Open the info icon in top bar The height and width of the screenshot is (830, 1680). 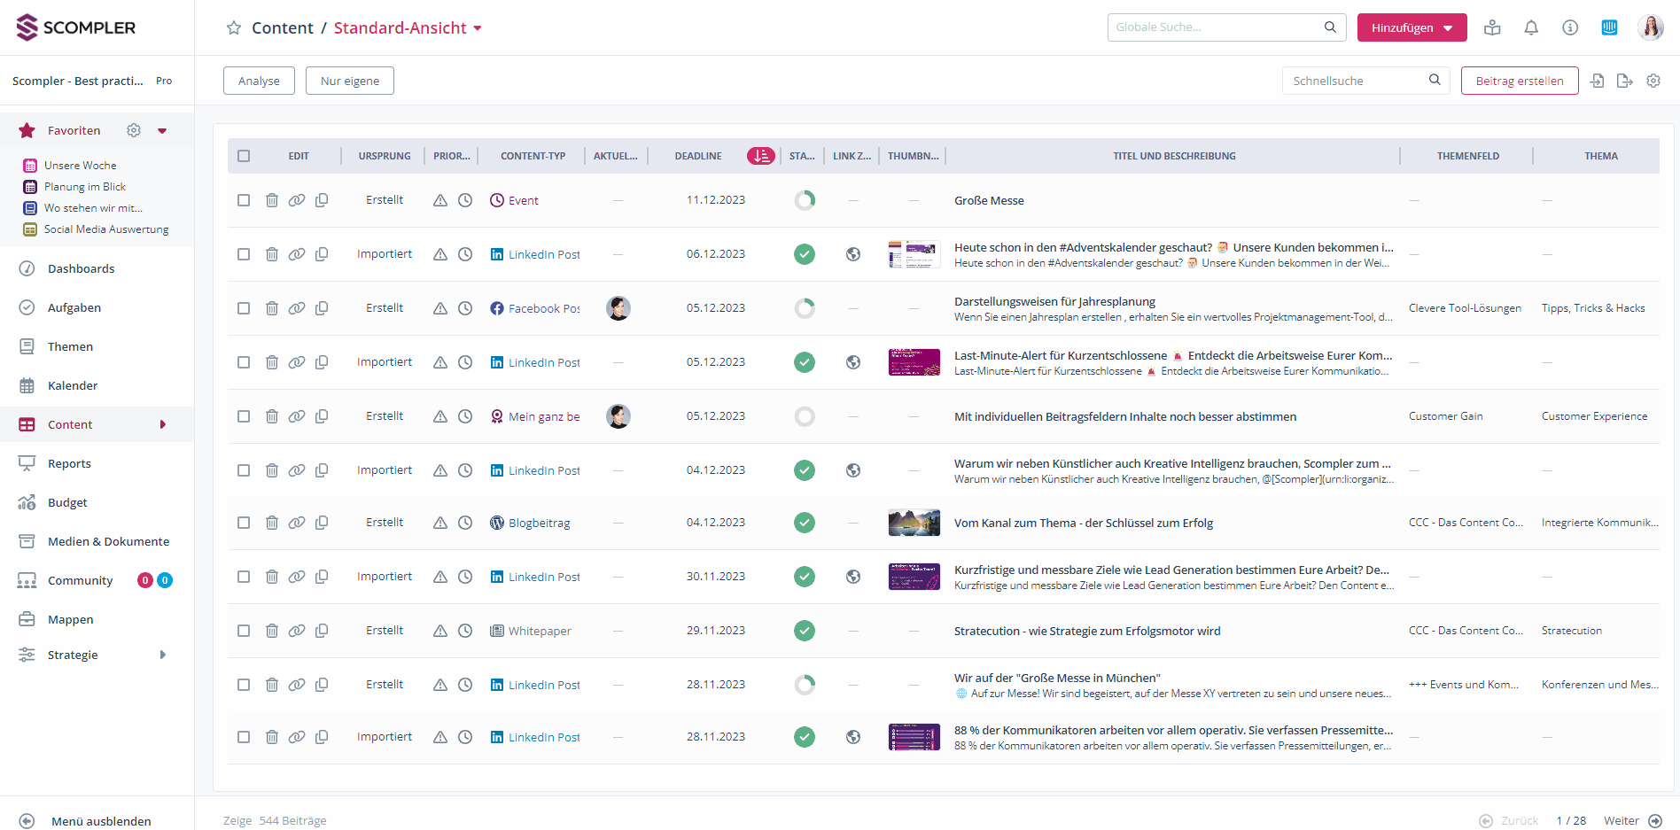point(1570,27)
